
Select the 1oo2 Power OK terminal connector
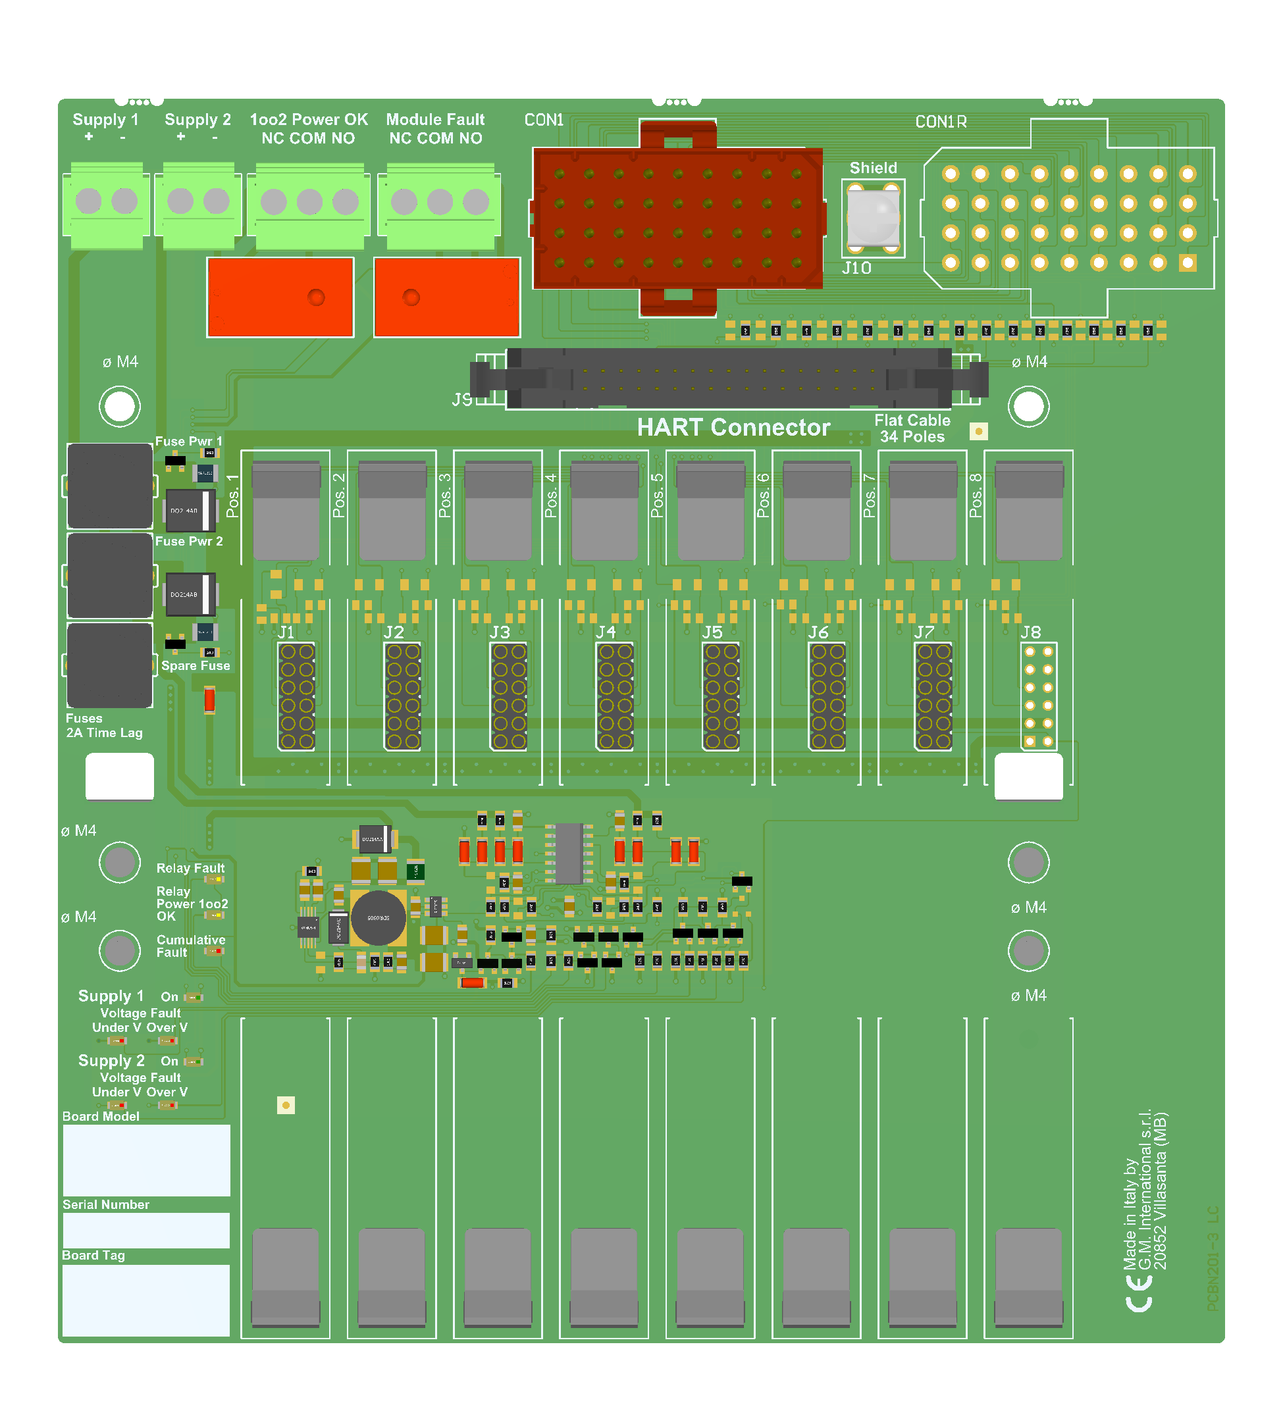click(x=309, y=205)
